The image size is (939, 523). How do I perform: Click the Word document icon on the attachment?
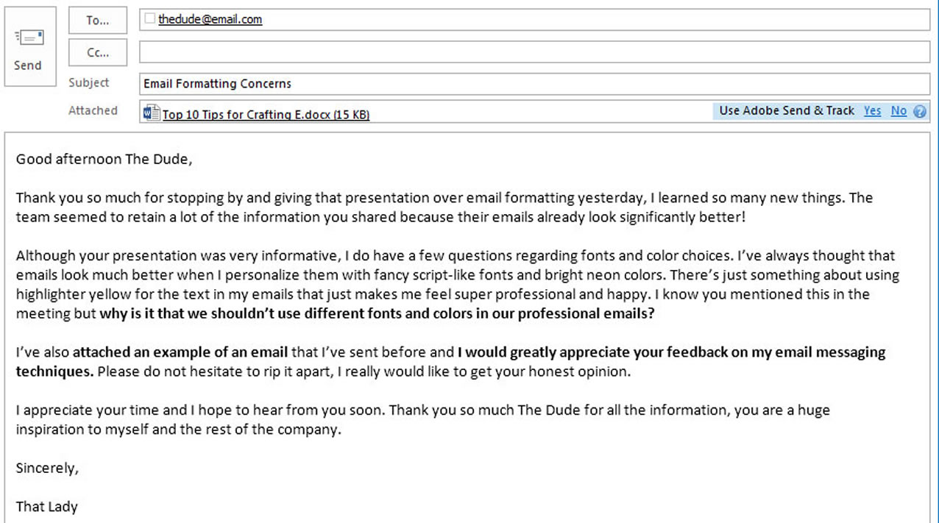[x=152, y=113]
